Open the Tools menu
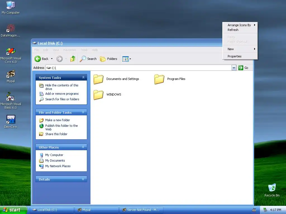This screenshot has width=286, height=214. click(x=84, y=50)
